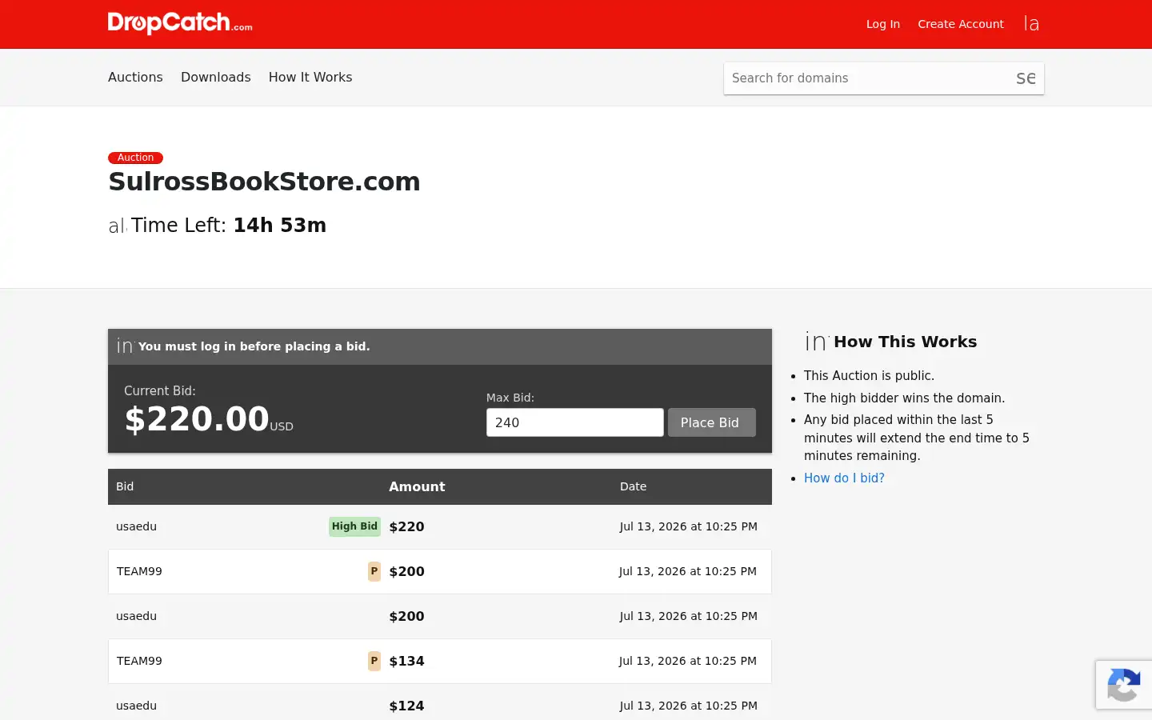
Task: Click the $134 bid amount
Action: pyautogui.click(x=406, y=661)
